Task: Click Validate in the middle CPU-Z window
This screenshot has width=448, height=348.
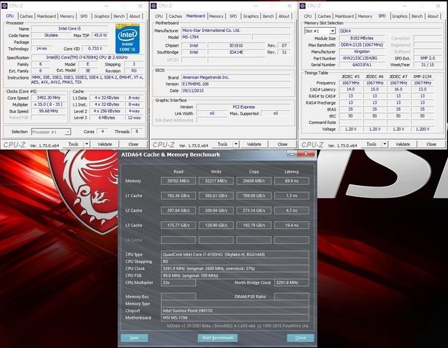Action: (x=252, y=144)
